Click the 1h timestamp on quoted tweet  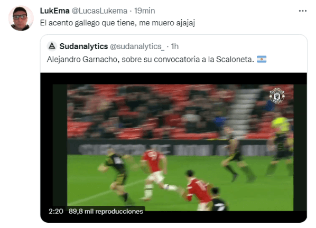click(x=175, y=46)
